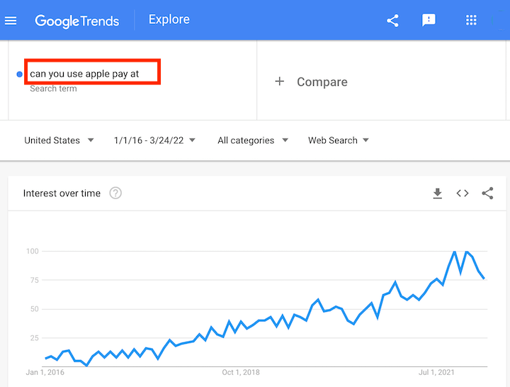Get the chart embed code
The width and height of the screenshot is (510, 387).
462,193
